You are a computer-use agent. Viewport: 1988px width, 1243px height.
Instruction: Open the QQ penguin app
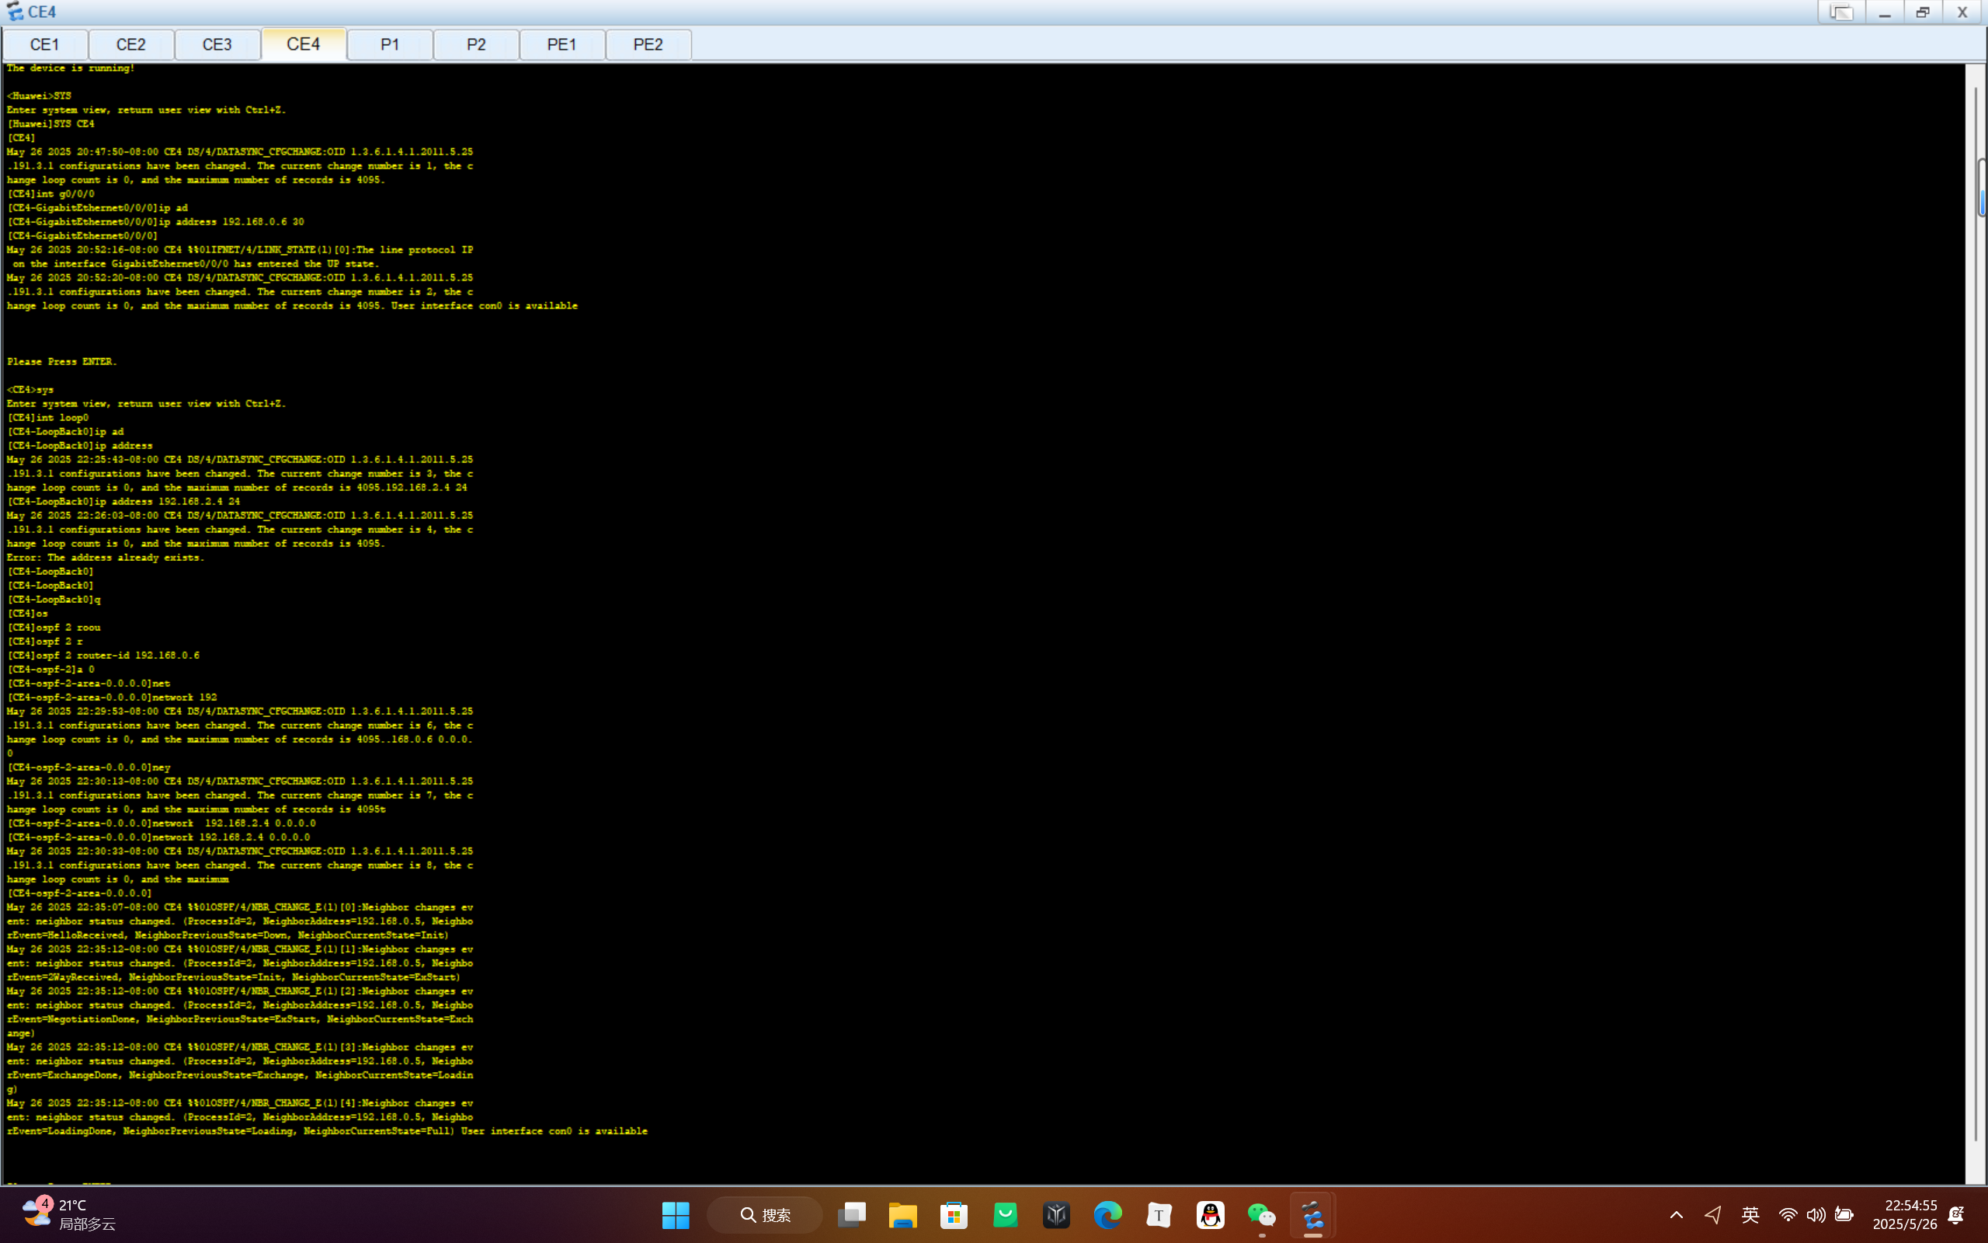(1210, 1215)
